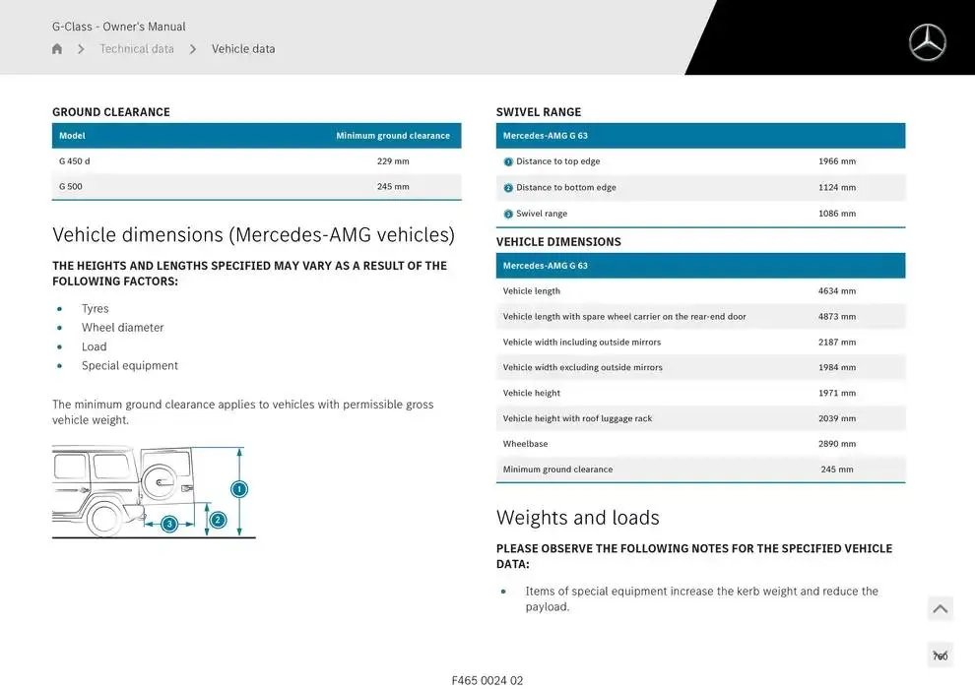Click the G-Class - Owner's Manual title
Image resolution: width=975 pixels, height=689 pixels.
[x=119, y=27]
